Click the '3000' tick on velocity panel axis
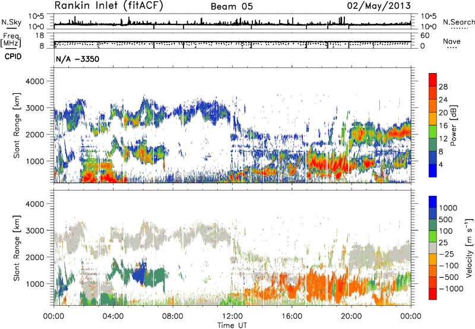The image size is (475, 329). (x=34, y=230)
